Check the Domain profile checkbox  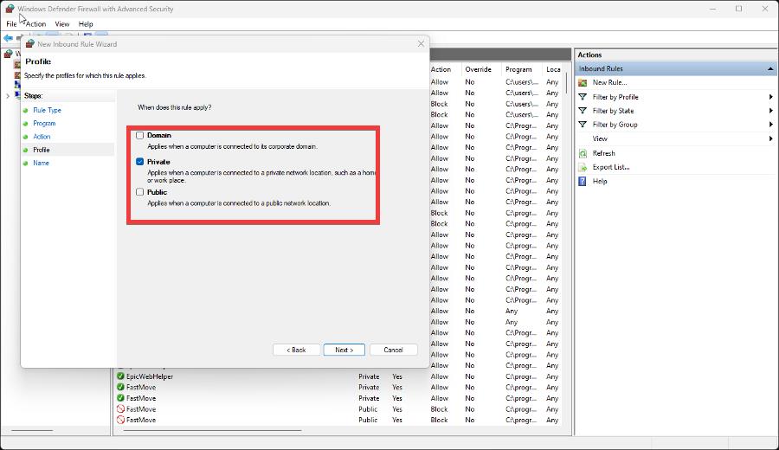click(x=139, y=135)
